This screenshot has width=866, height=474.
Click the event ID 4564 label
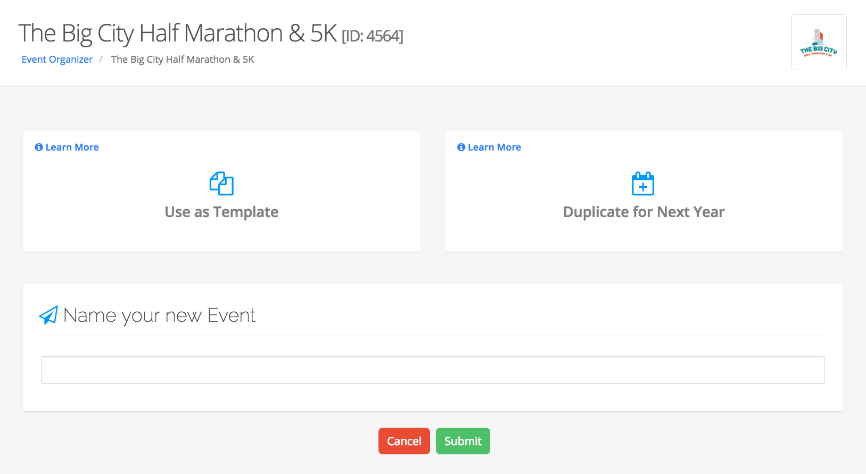pos(372,36)
